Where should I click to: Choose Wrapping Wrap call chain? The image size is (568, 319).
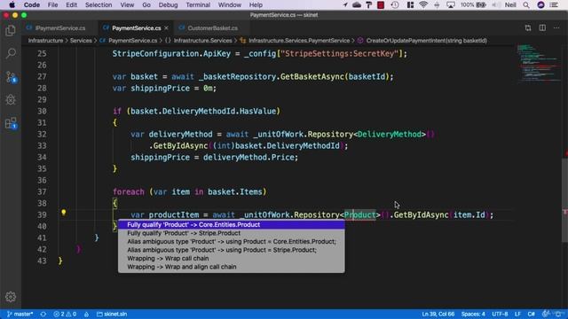click(x=232, y=258)
